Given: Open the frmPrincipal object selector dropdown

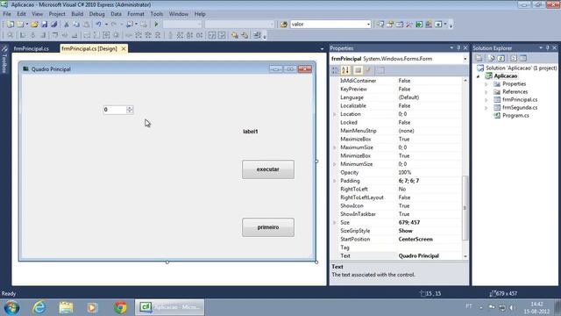Looking at the screenshot, I should coord(465,59).
